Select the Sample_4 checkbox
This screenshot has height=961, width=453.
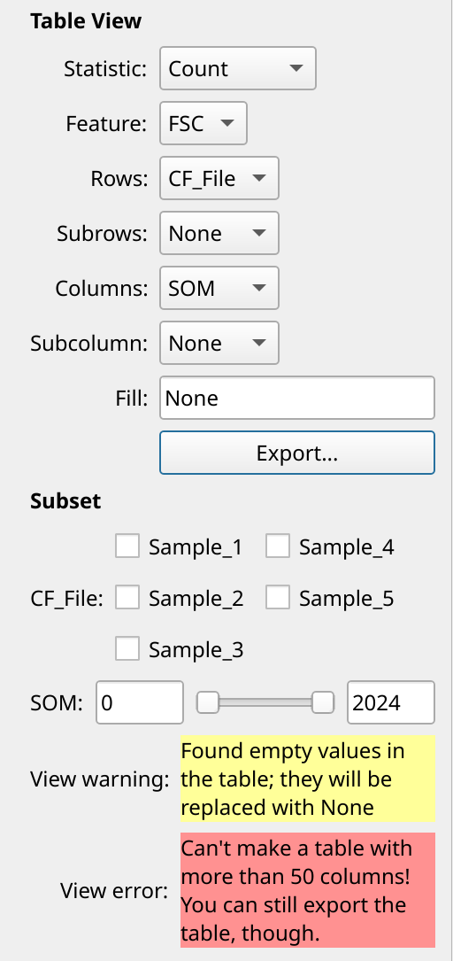click(277, 546)
